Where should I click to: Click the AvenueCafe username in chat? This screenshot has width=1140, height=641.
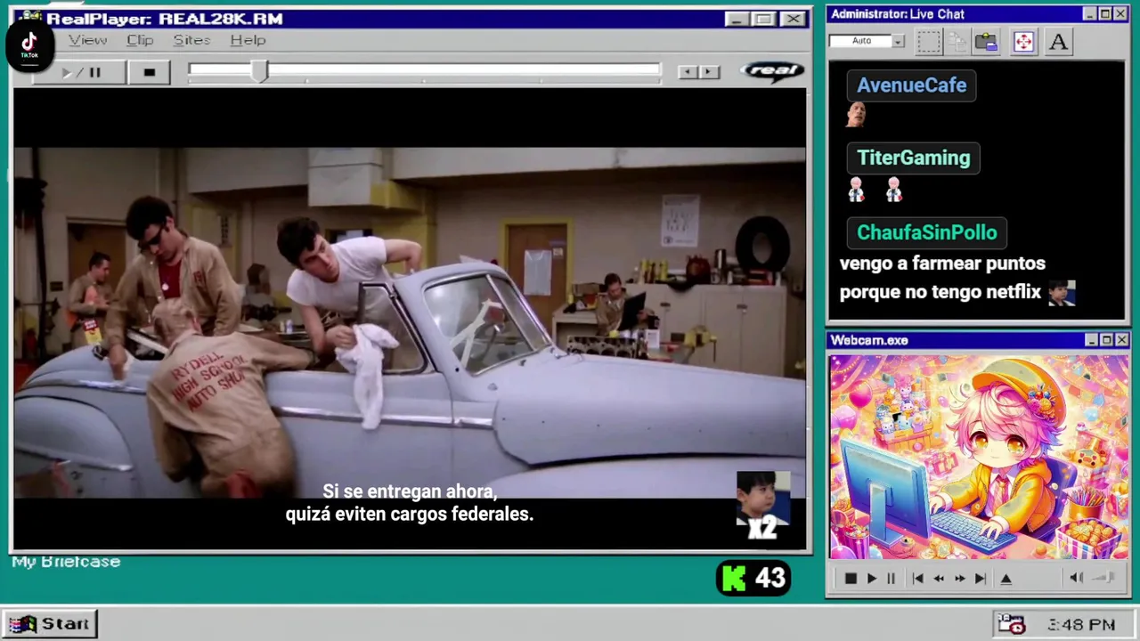point(911,85)
